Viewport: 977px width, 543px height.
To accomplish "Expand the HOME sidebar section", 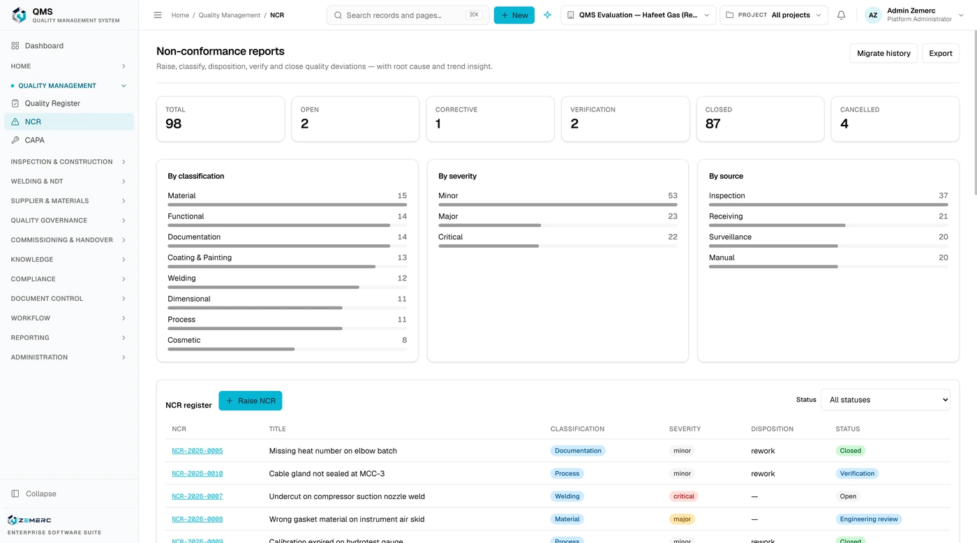I will [x=68, y=66].
